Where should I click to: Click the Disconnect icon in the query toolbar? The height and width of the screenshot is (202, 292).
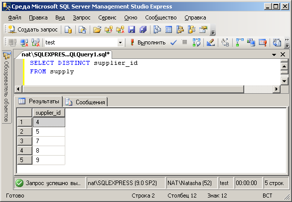pyautogui.click(x=24, y=43)
